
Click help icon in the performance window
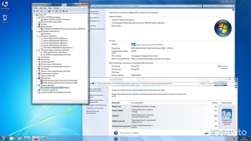click(236, 87)
